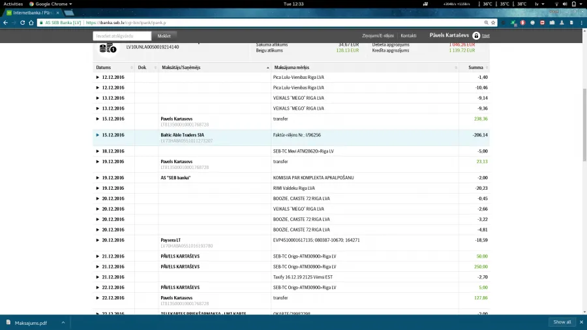This screenshot has width=587, height=330.
Task: Click the Meklēt search button
Action: click(x=164, y=36)
